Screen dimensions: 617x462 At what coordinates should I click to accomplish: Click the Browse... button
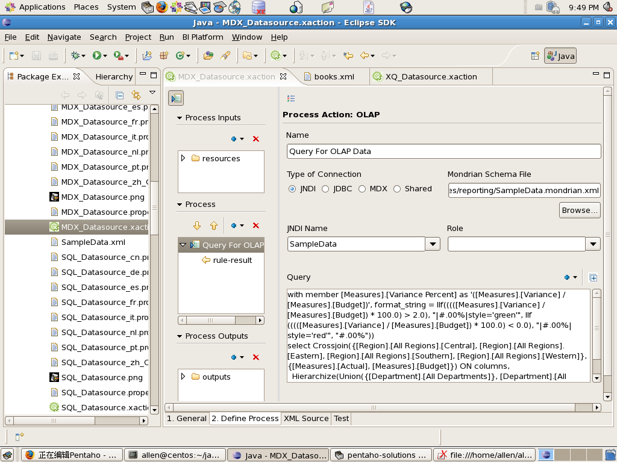[x=580, y=210]
